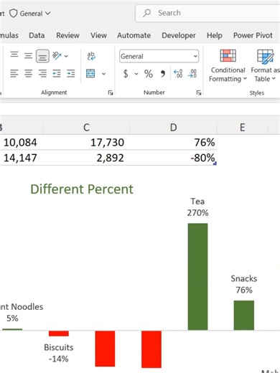Image resolution: width=280 pixels, height=373 pixels.
Task: Click the Merge & Center icon
Action: [90, 74]
